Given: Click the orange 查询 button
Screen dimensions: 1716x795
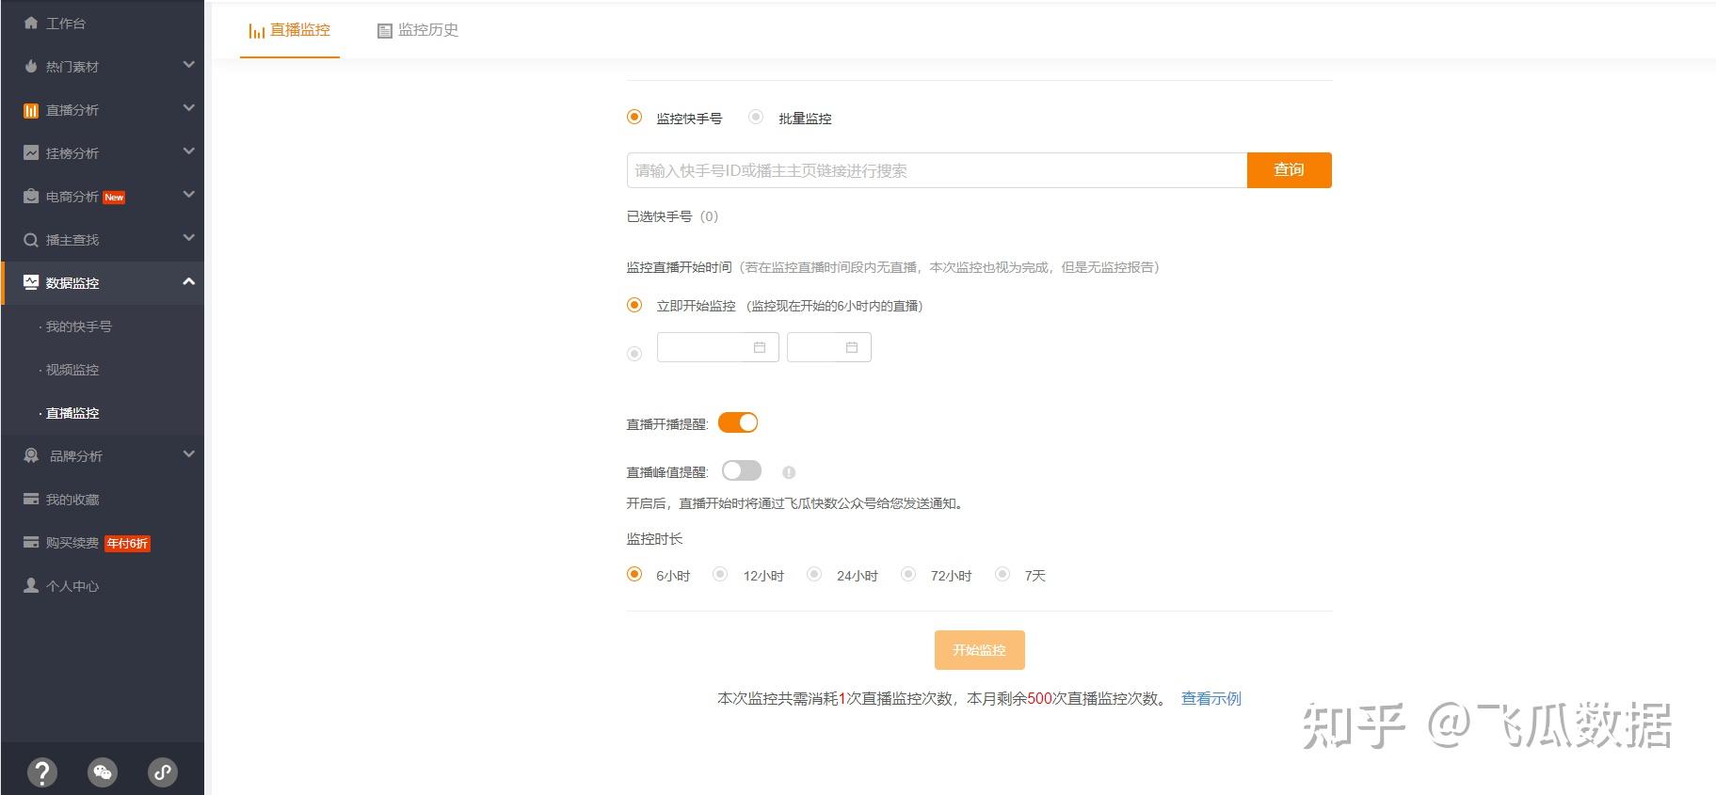Looking at the screenshot, I should click(x=1290, y=170).
